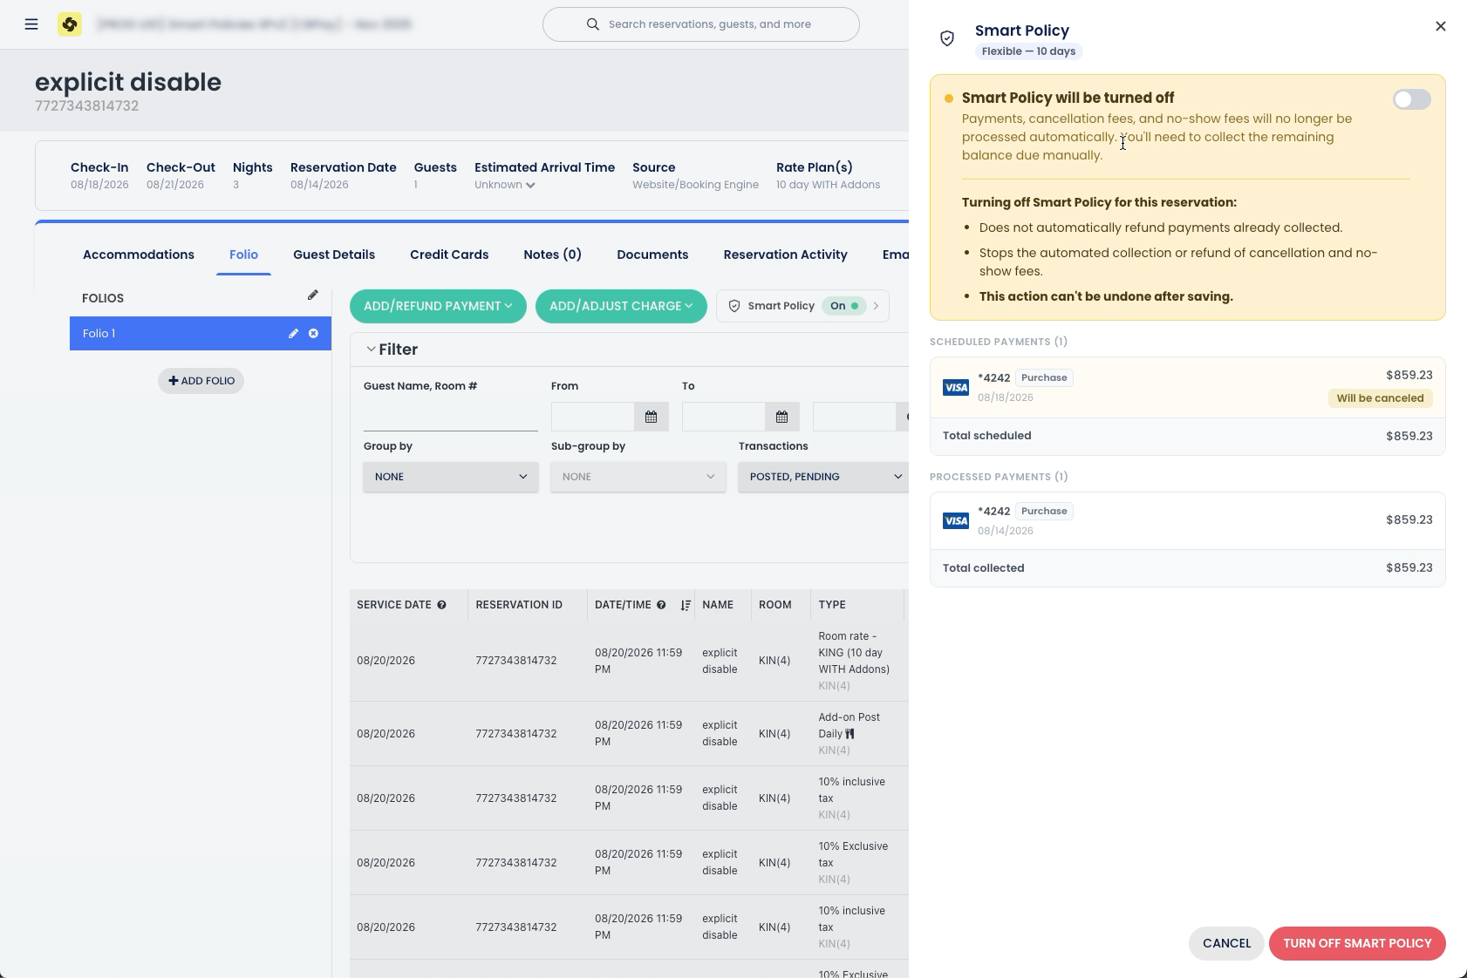Click the Total scheduled amount $859.23
This screenshot has width=1467, height=978.
pos(1409,436)
